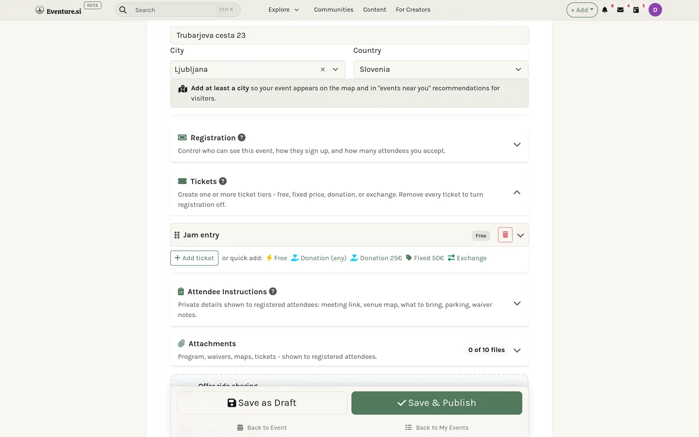The image size is (699, 437).
Task: Open the Country dropdown
Action: [x=441, y=69]
